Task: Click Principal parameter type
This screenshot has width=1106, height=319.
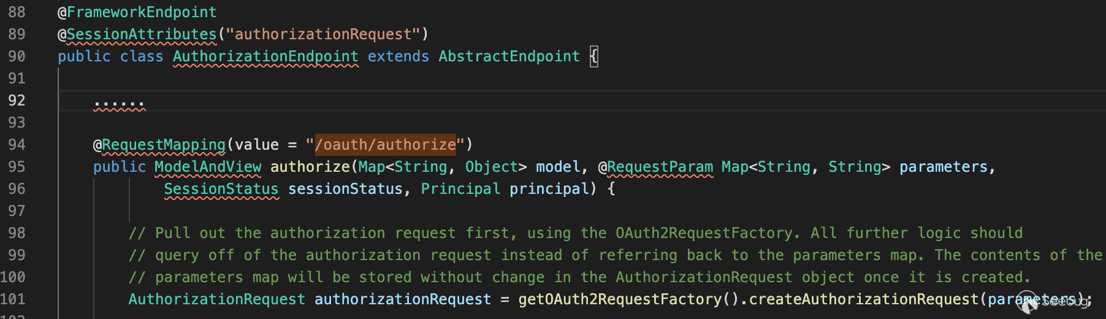Action: pos(460,189)
